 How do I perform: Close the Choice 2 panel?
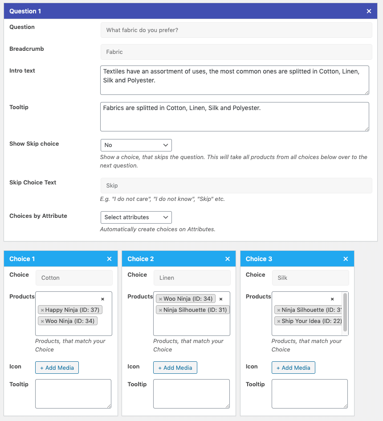pos(228,258)
